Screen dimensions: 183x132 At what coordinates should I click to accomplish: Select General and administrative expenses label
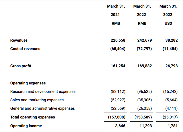pos(43,108)
